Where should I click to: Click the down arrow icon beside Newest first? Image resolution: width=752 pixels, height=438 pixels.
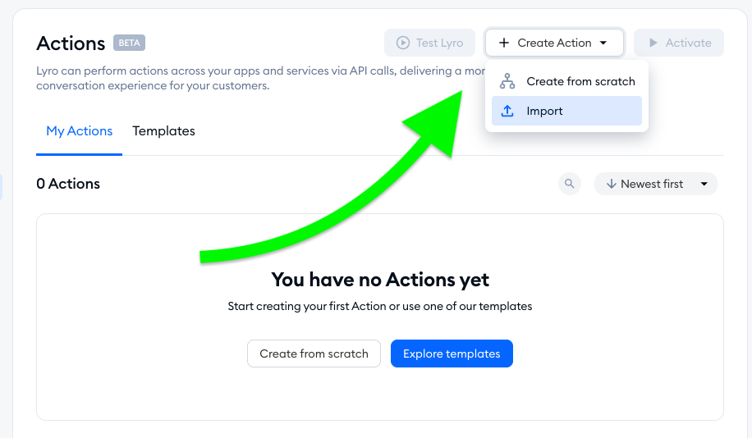coord(611,184)
